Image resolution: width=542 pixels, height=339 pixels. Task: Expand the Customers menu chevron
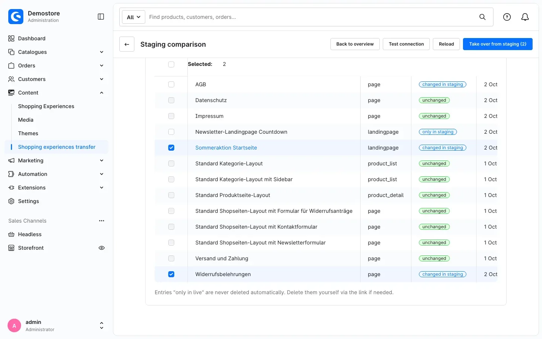tap(102, 79)
